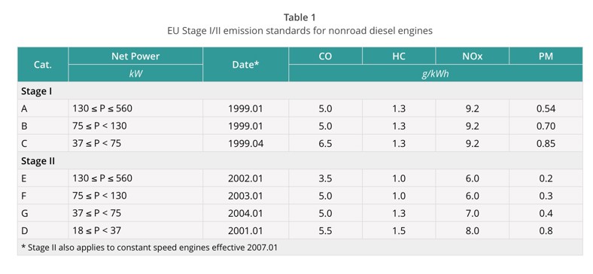Click the Cat. column header

(43, 64)
